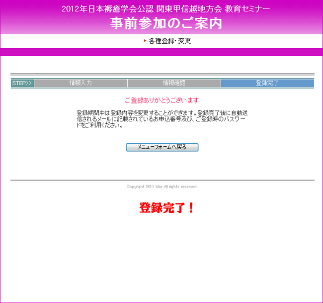This screenshot has height=303, width=323.
Task: Click the 事前参加のご案内 page heading
Action: pos(166,23)
